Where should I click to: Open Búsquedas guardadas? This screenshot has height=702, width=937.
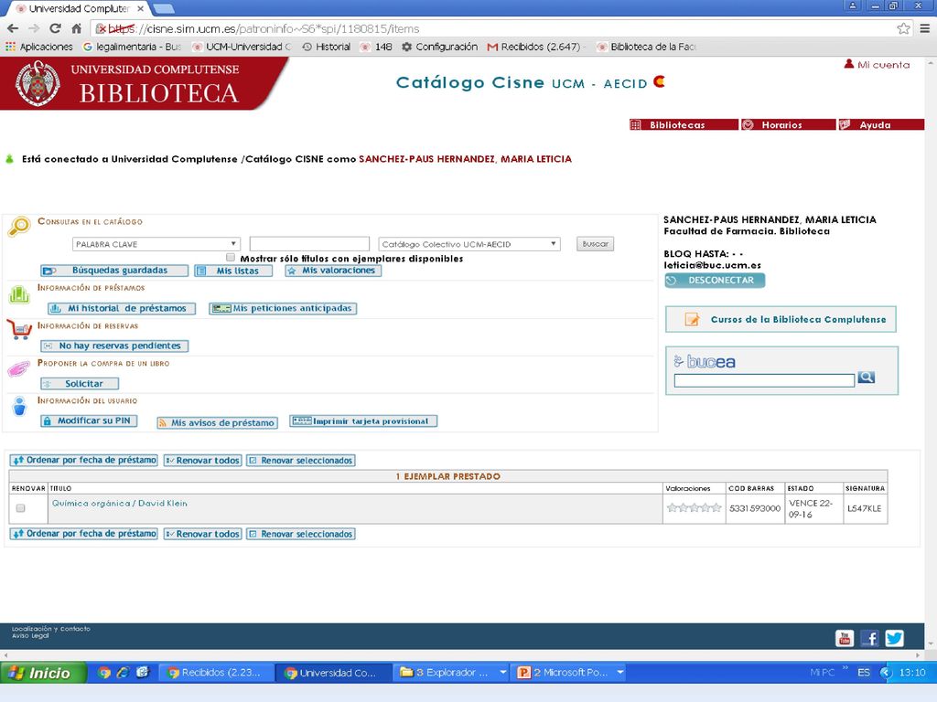click(x=114, y=271)
